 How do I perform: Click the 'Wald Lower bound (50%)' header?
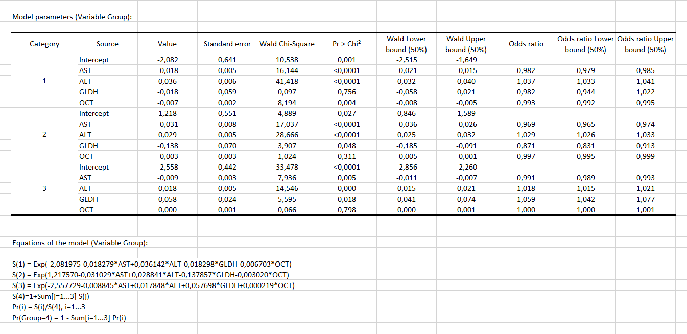[x=406, y=44]
